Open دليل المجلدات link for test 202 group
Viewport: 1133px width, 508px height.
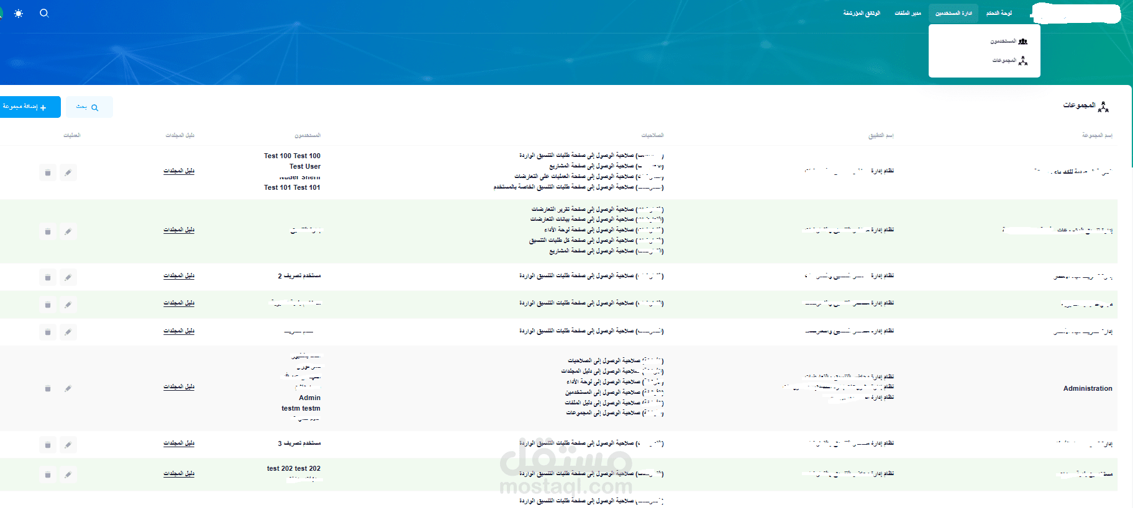click(179, 473)
